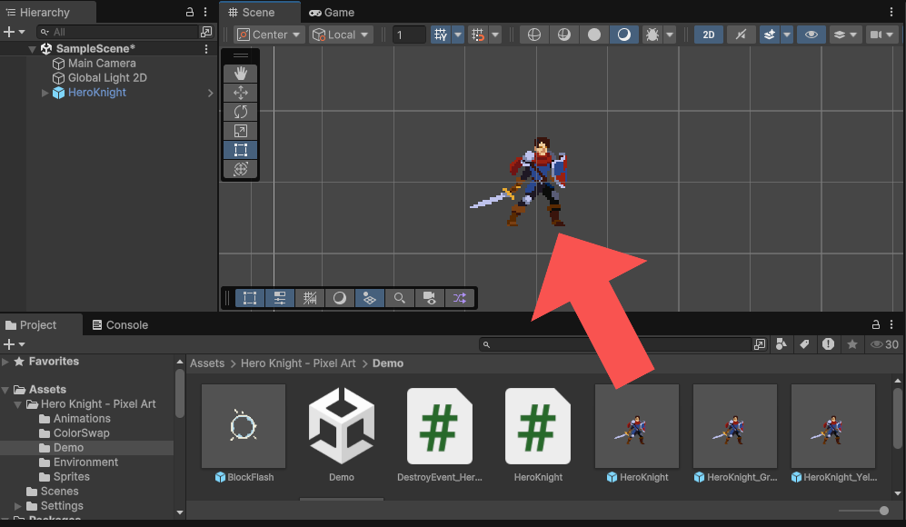Click the search by import log icon

[828, 344]
